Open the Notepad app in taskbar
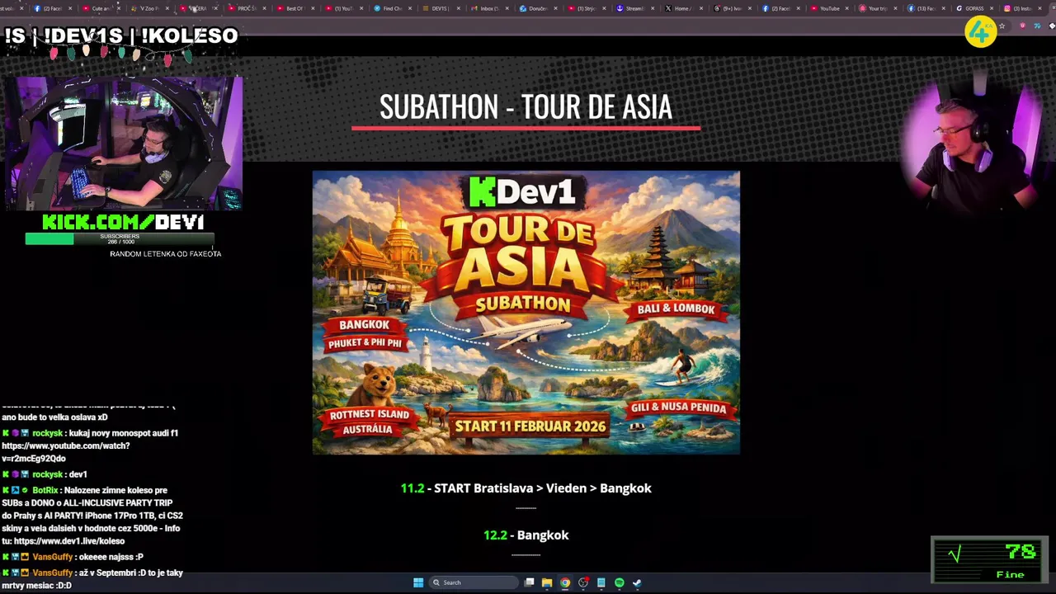Image resolution: width=1056 pixels, height=594 pixels. [601, 582]
